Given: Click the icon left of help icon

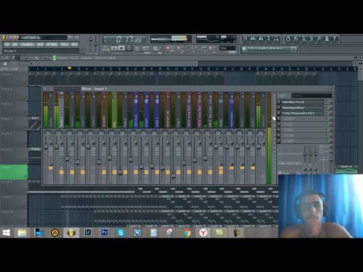Looking at the screenshot, I should pyautogui.click(x=327, y=39).
